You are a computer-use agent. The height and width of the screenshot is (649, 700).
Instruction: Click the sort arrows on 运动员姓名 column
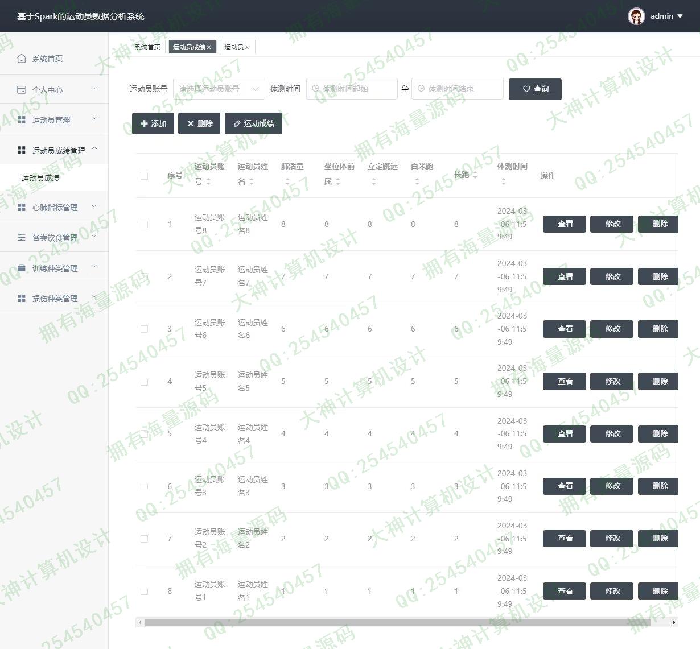252,181
